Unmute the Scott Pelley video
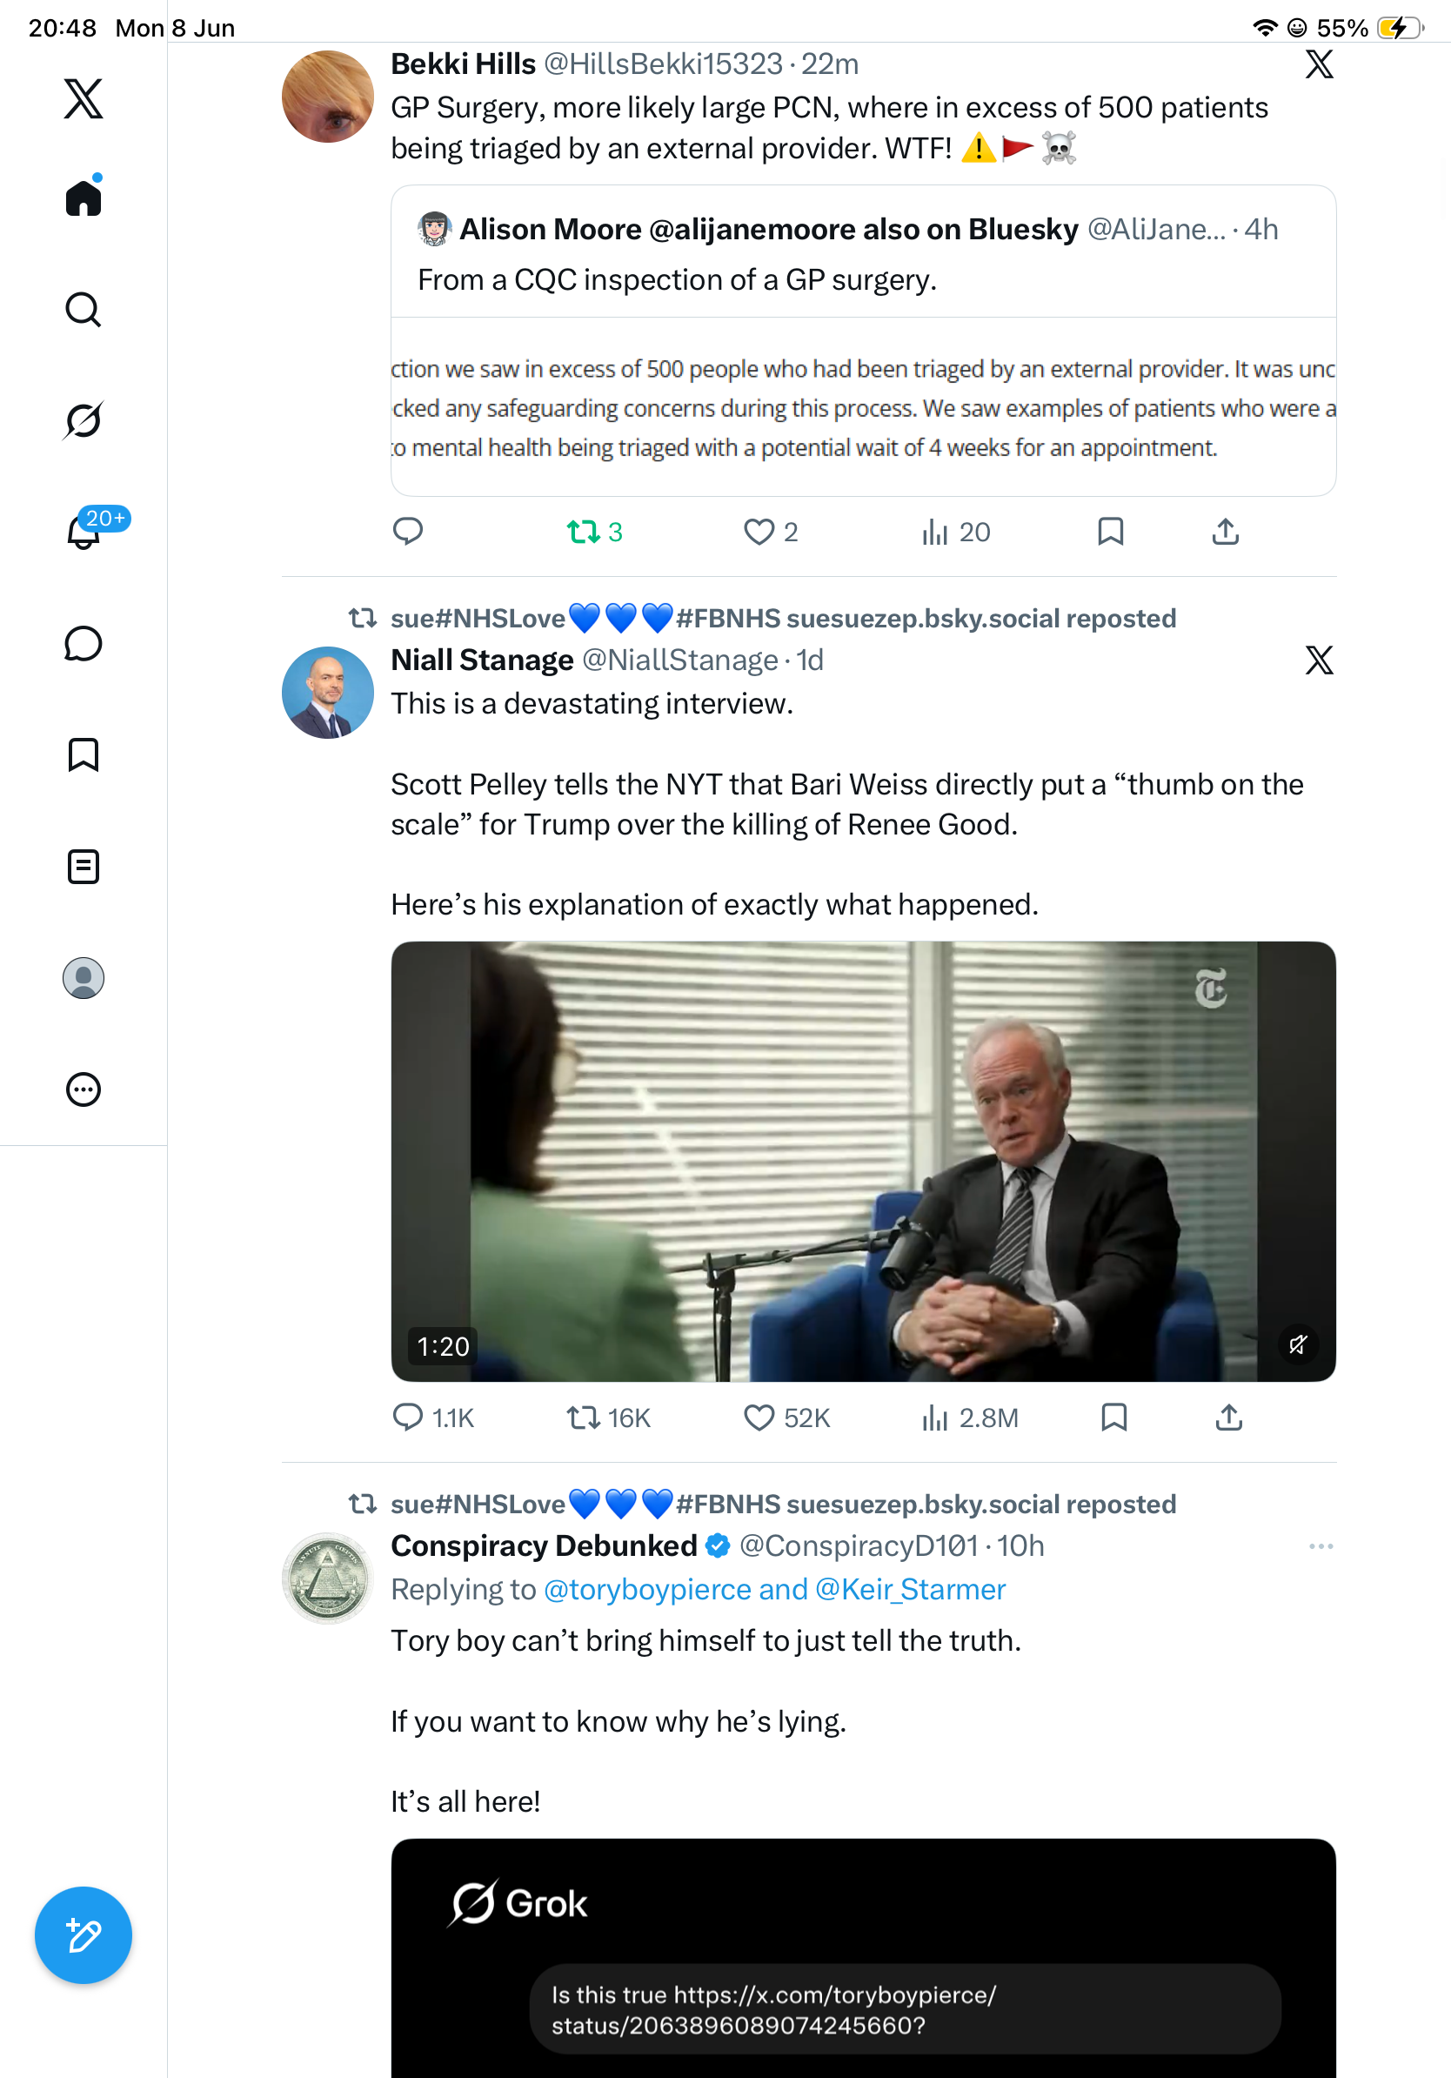The height and width of the screenshot is (2078, 1451). pyautogui.click(x=1297, y=1344)
